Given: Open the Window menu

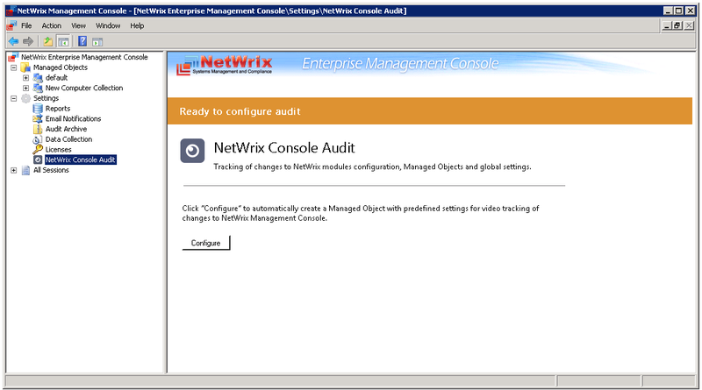Looking at the screenshot, I should pyautogui.click(x=108, y=26).
